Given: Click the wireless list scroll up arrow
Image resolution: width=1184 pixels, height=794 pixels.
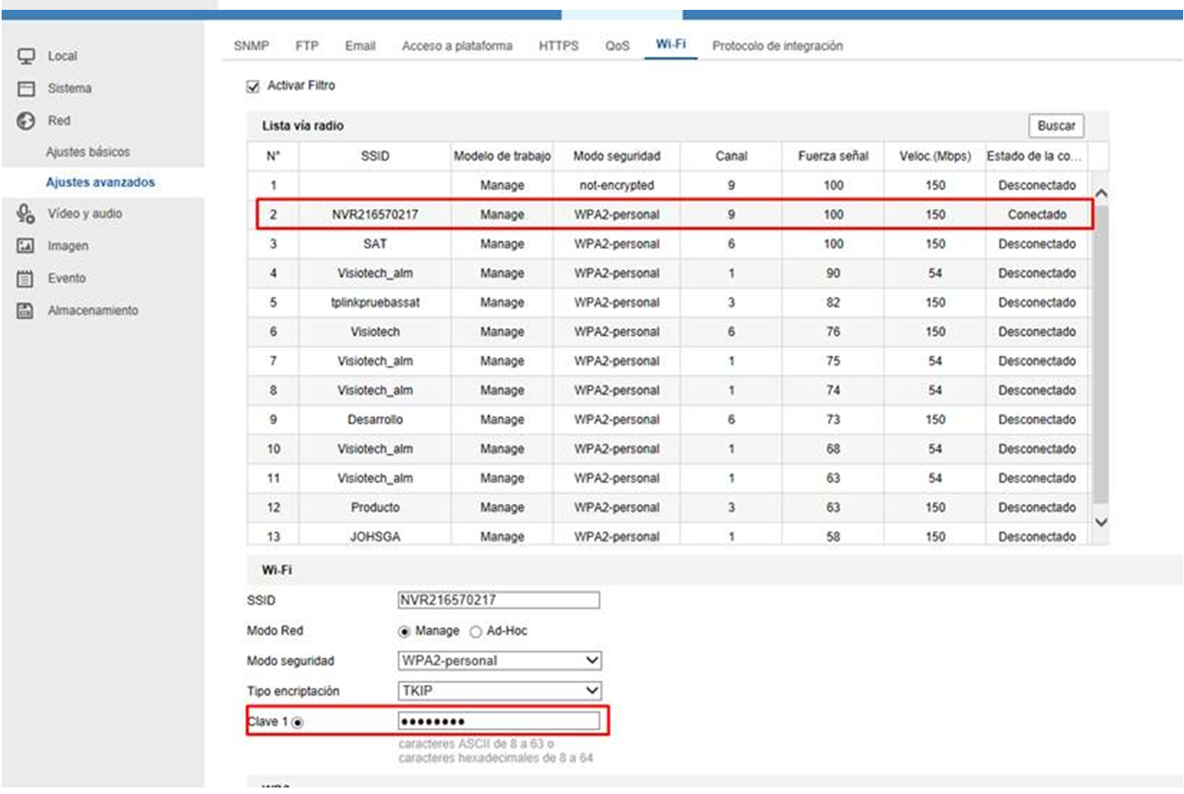Looking at the screenshot, I should (x=1101, y=194).
